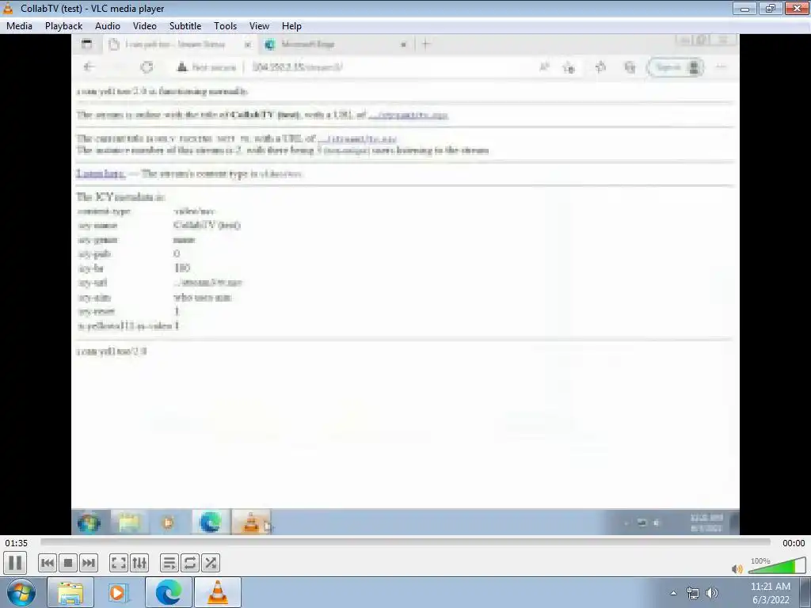Select VLC taskbar button
Viewport: 811px width, 608px height.
[218, 592]
